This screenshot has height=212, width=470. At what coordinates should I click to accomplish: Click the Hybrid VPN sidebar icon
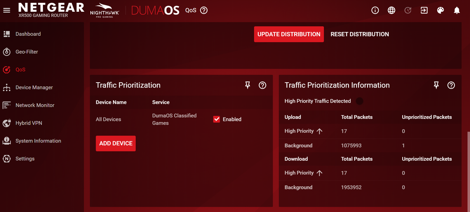point(7,123)
